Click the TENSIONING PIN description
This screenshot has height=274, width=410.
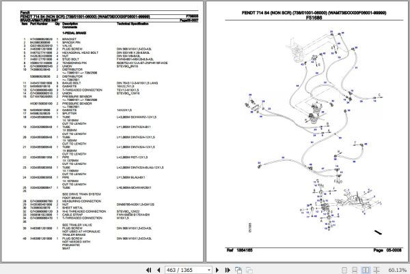pos(74,63)
